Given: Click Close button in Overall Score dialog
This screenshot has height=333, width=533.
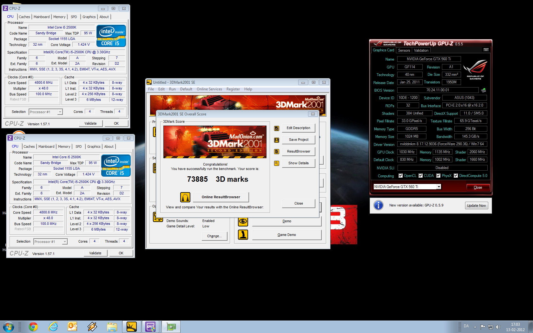Looking at the screenshot, I should point(299,204).
